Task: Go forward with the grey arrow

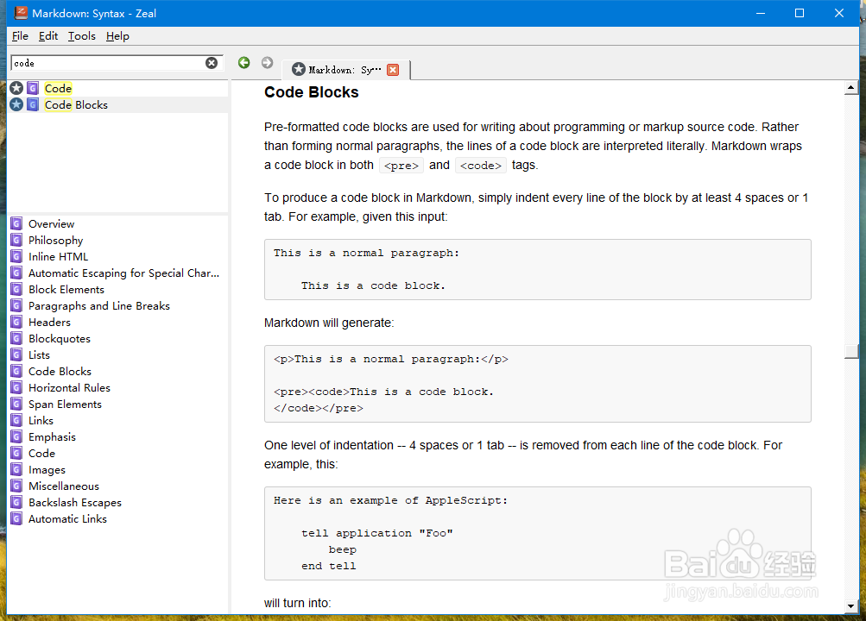Action: pos(268,63)
